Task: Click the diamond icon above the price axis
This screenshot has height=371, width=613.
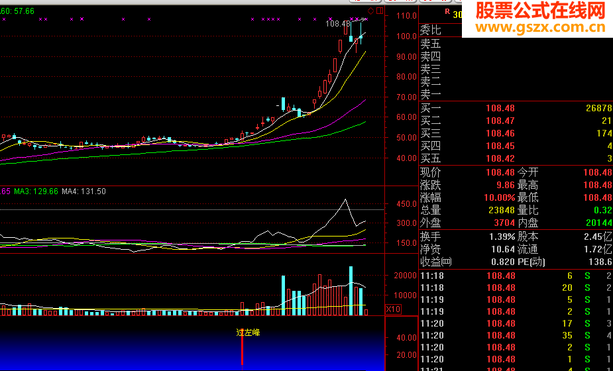Action: pyautogui.click(x=370, y=11)
